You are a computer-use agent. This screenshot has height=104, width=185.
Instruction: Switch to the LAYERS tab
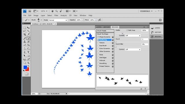click(x=99, y=27)
